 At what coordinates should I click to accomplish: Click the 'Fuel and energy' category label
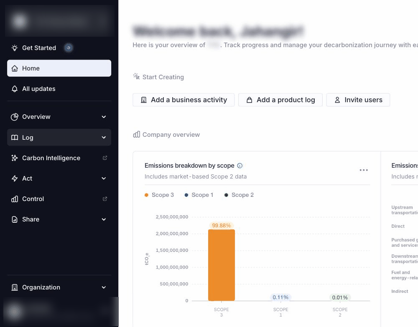(404, 275)
